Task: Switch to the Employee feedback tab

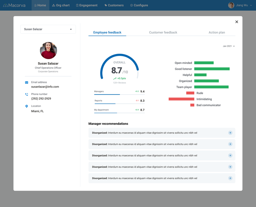Action: (107, 32)
